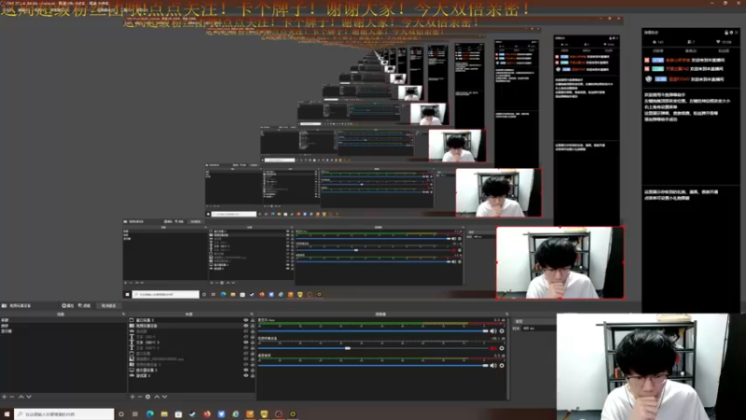The width and height of the screenshot is (746, 420).
Task: Click the third mixer track volume slider
Action: (x=374, y=366)
